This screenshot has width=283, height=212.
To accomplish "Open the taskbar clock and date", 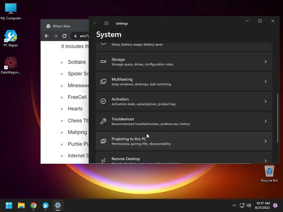I will click(x=263, y=205).
